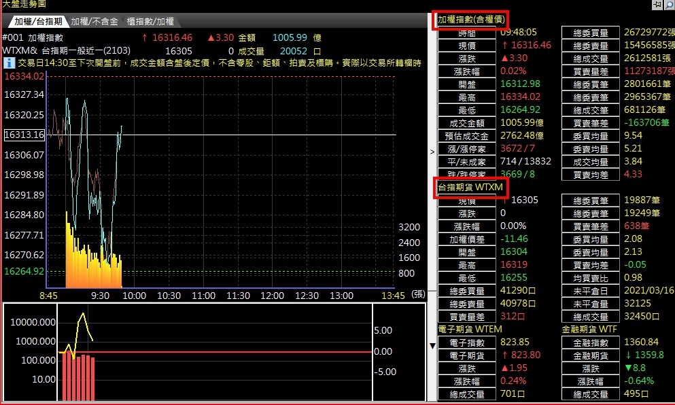The height and width of the screenshot is (405, 675).
Task: Click the green 16264.92 low mark on axis
Action: (24, 271)
